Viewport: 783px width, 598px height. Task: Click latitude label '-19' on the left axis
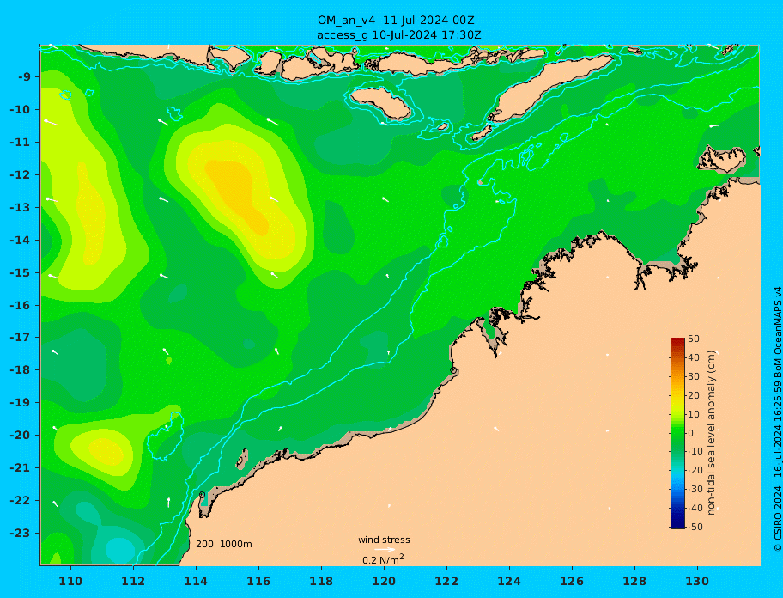(21, 403)
